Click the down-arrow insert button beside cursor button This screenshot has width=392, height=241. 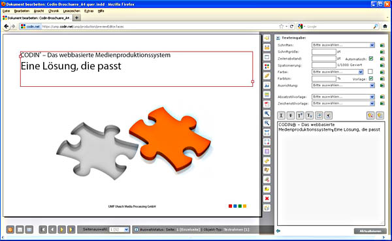(x=291, y=116)
